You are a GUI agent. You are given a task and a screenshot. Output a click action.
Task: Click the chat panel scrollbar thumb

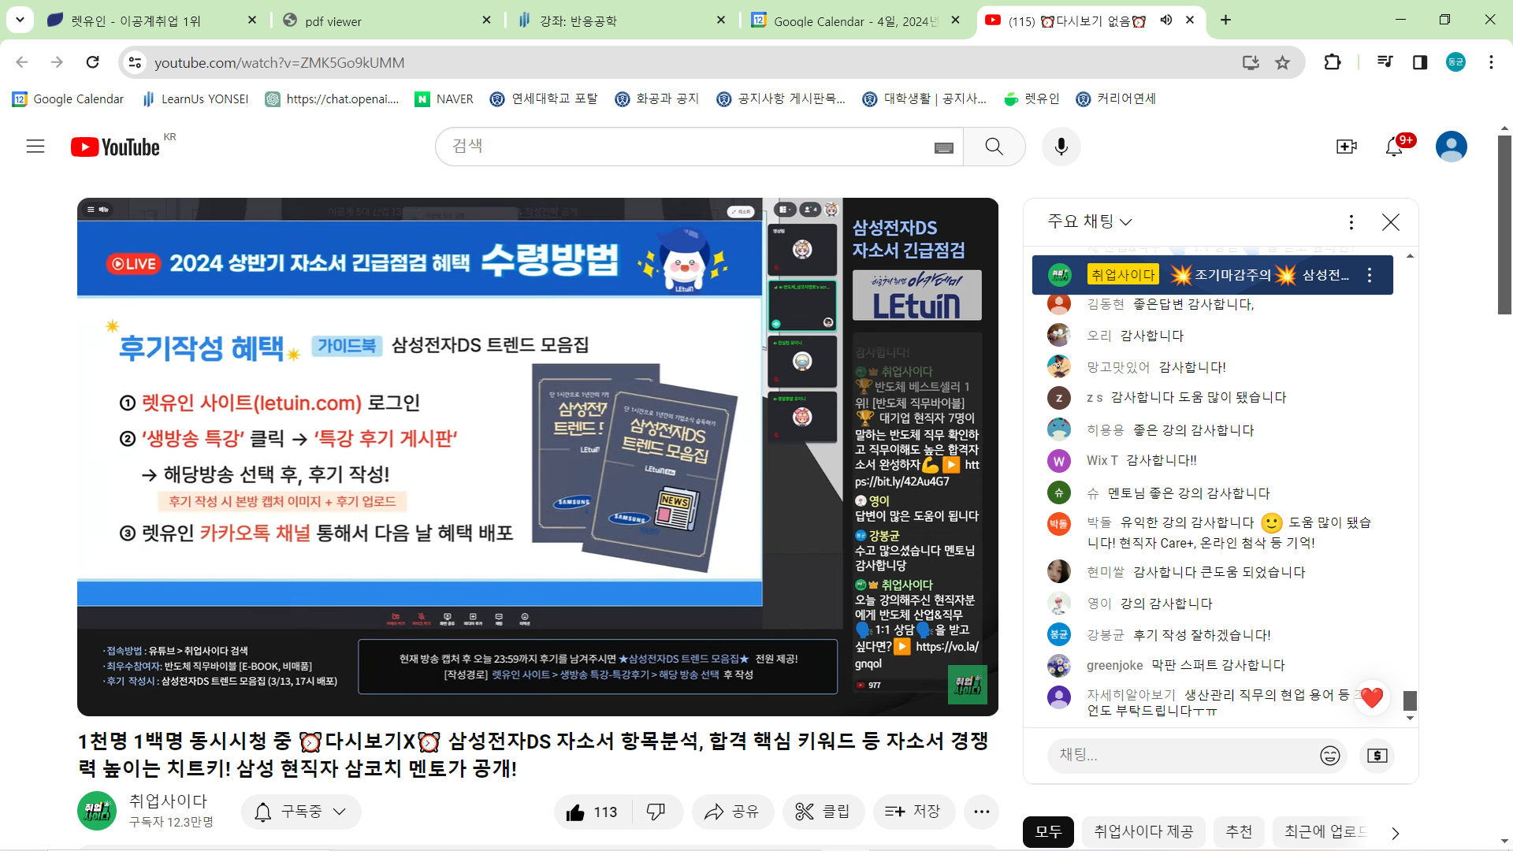(x=1411, y=700)
